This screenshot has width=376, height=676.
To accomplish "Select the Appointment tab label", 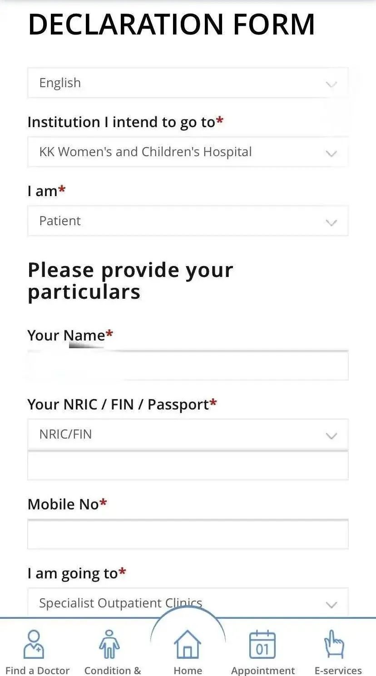I will point(263,670).
